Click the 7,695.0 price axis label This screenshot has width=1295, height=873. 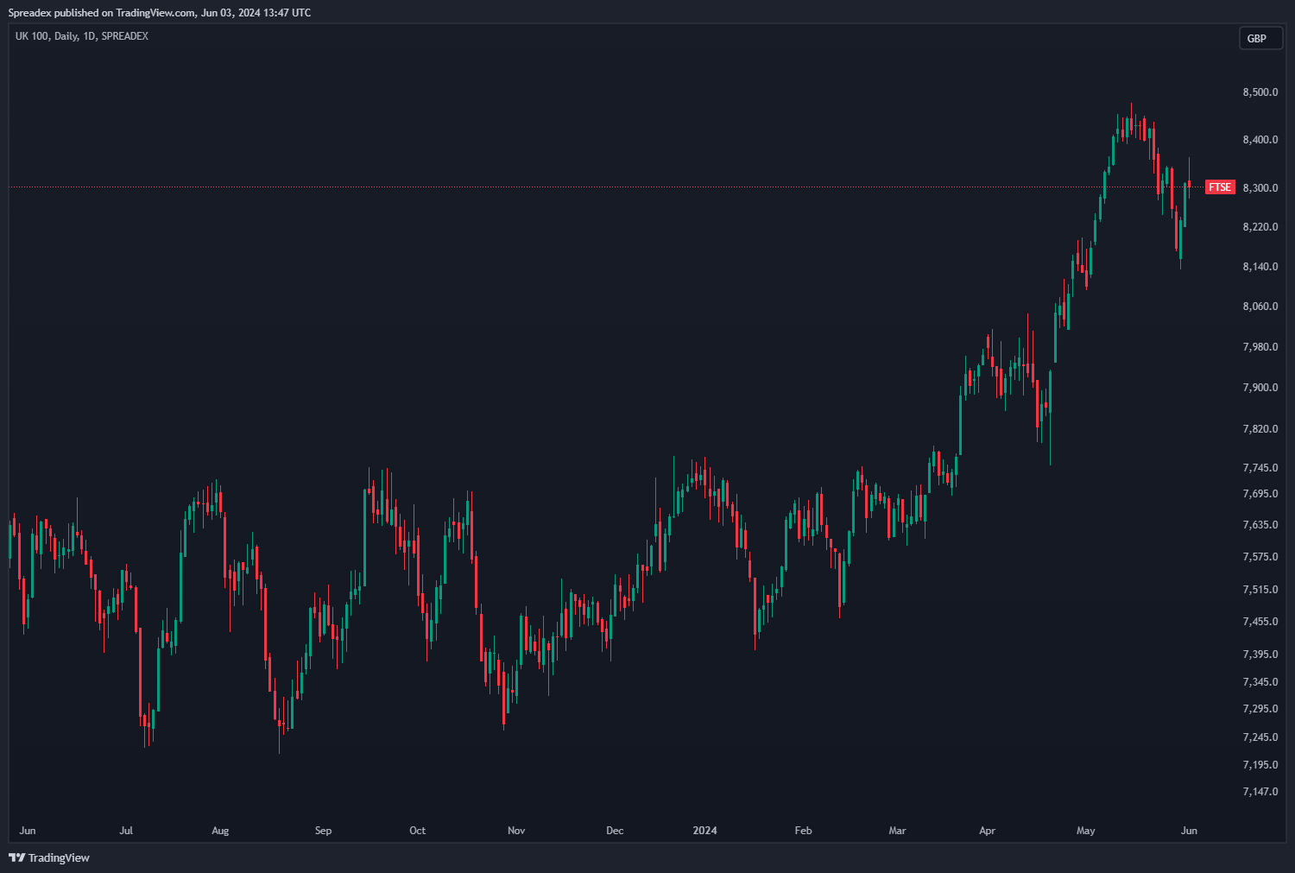pyautogui.click(x=1260, y=494)
